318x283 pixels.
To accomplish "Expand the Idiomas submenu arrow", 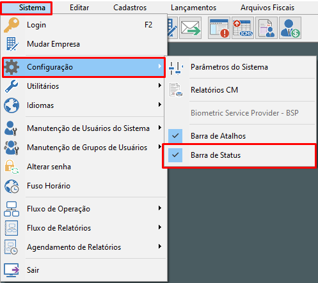I will (x=160, y=105).
